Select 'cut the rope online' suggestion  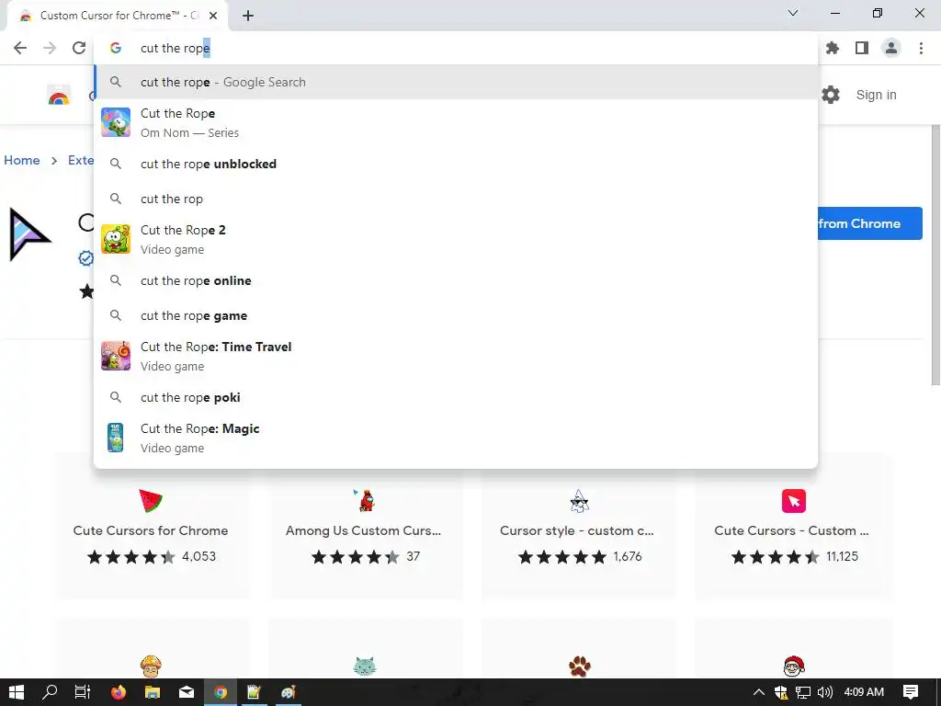click(456, 280)
